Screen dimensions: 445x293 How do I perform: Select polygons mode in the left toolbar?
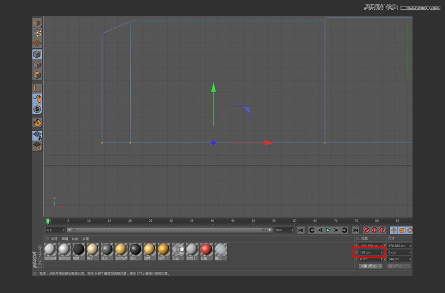point(37,75)
